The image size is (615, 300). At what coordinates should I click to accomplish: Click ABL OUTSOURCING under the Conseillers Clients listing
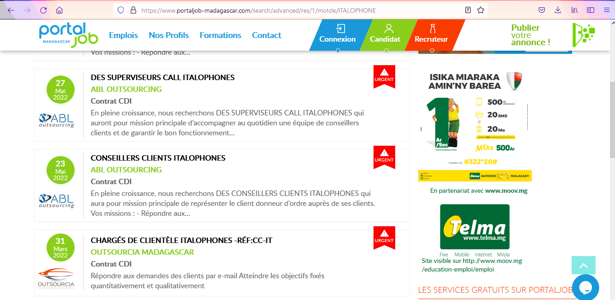point(126,170)
